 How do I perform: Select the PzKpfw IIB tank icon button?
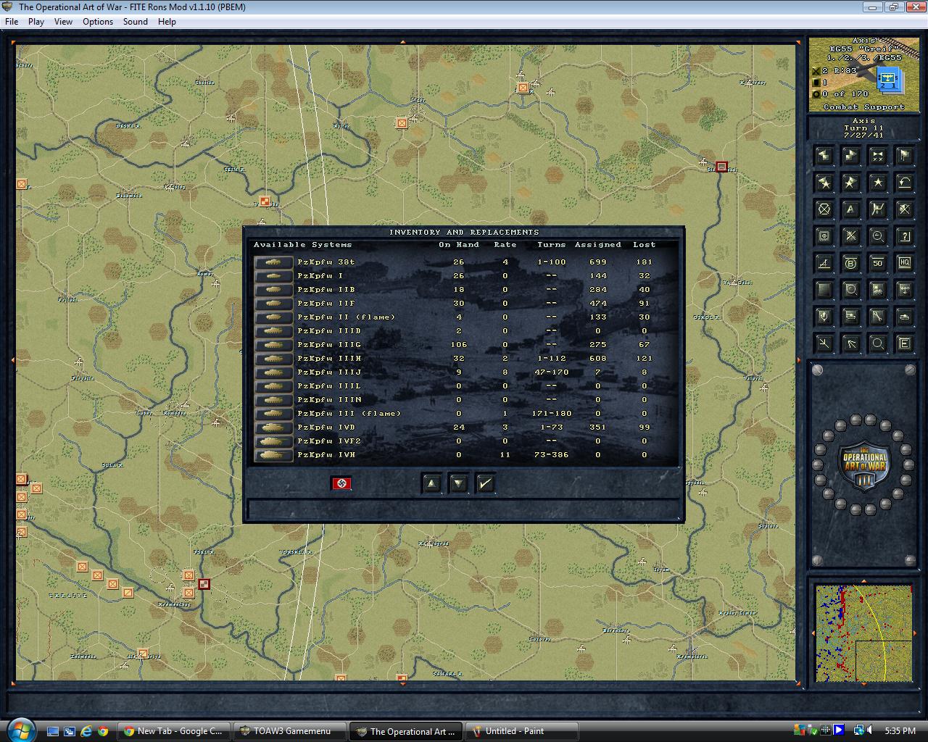[273, 290]
